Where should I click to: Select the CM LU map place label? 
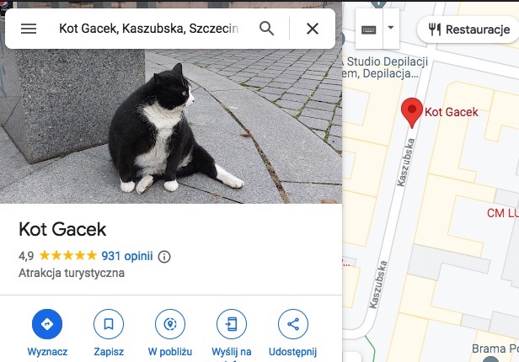tap(503, 213)
